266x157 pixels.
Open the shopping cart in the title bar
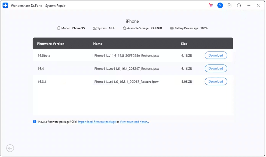(211, 5)
